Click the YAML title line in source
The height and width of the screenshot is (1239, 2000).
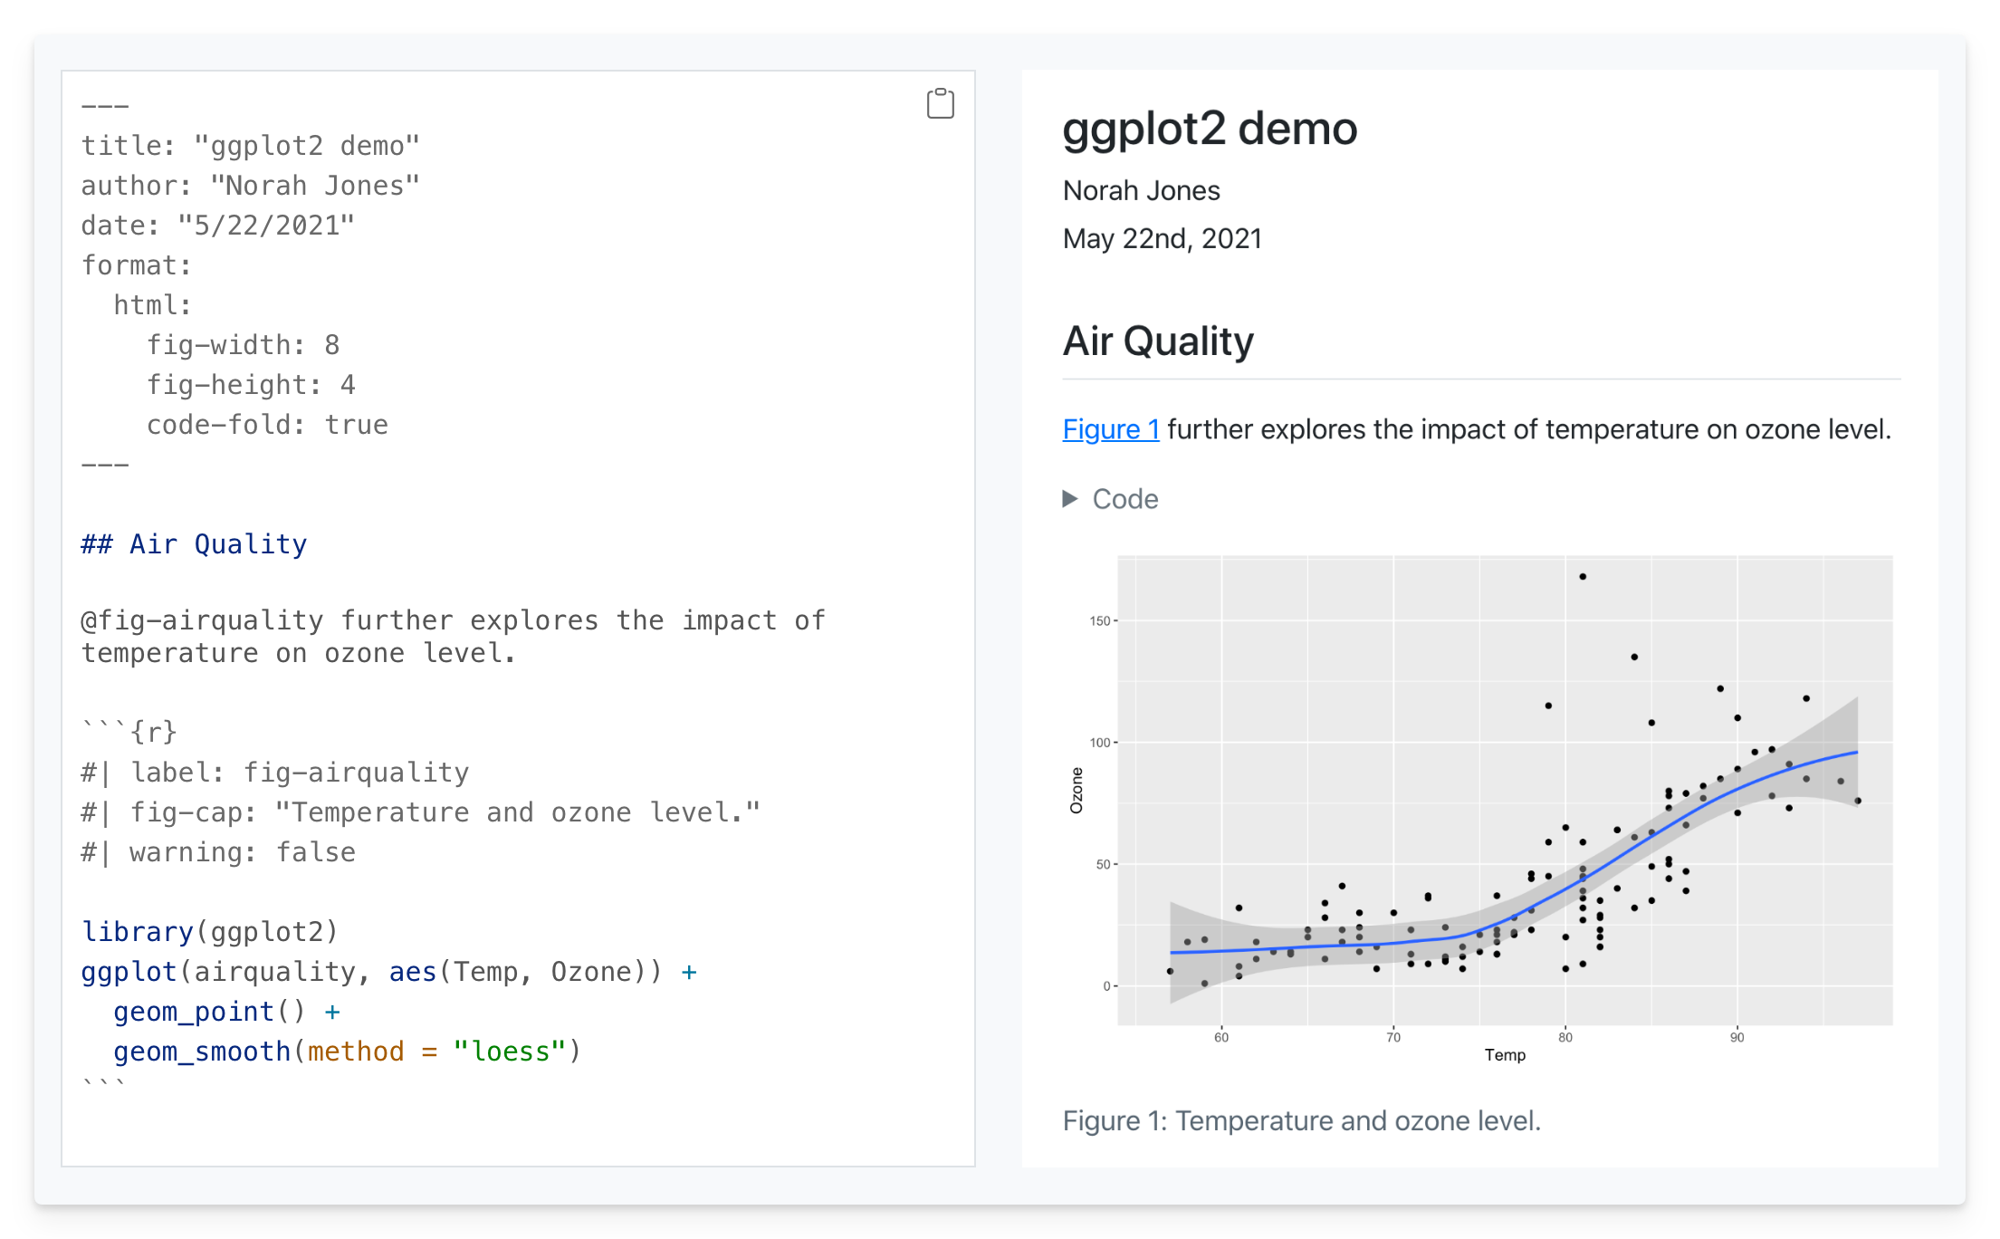(x=250, y=146)
